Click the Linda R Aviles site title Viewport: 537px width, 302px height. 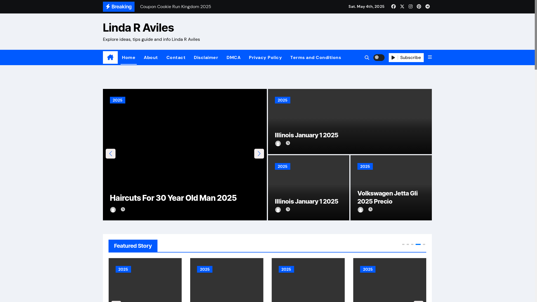click(x=138, y=28)
